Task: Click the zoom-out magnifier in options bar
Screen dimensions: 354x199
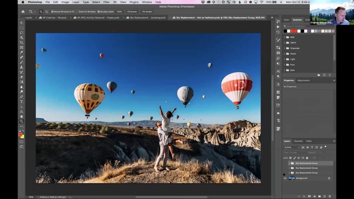Action: click(46, 11)
